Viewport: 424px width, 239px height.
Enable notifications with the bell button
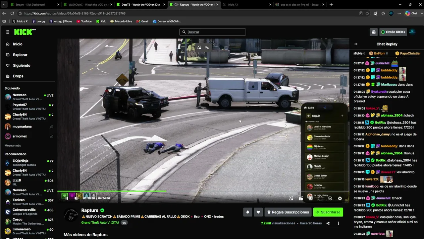click(247, 212)
